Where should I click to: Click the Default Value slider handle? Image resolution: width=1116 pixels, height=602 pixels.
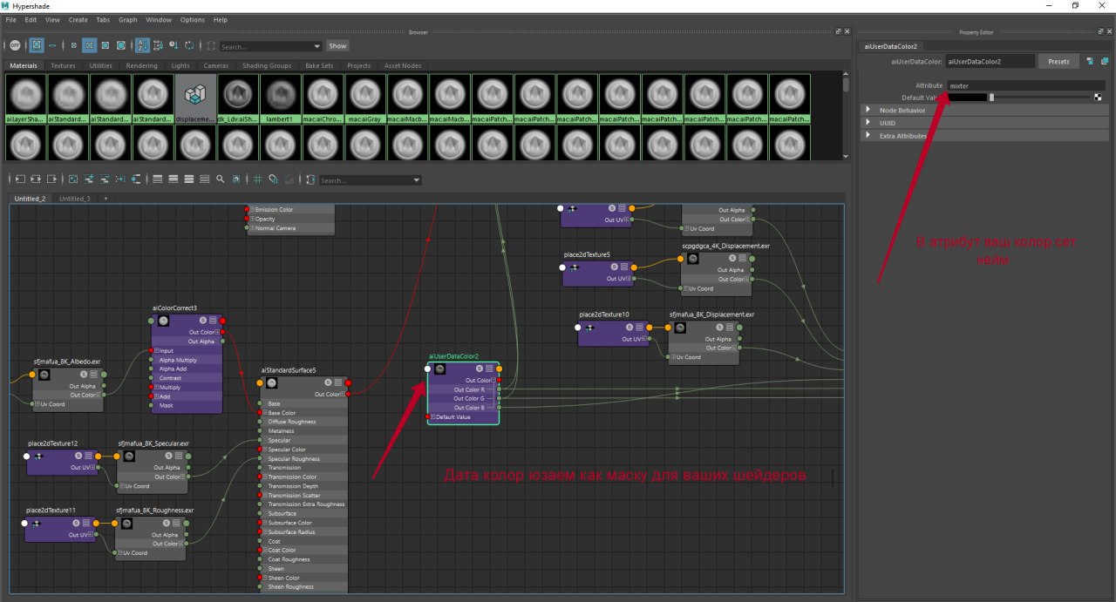click(x=991, y=98)
